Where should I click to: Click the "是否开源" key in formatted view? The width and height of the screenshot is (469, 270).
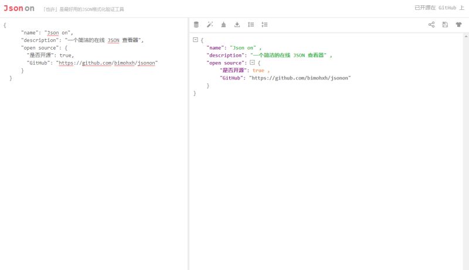tap(233, 70)
